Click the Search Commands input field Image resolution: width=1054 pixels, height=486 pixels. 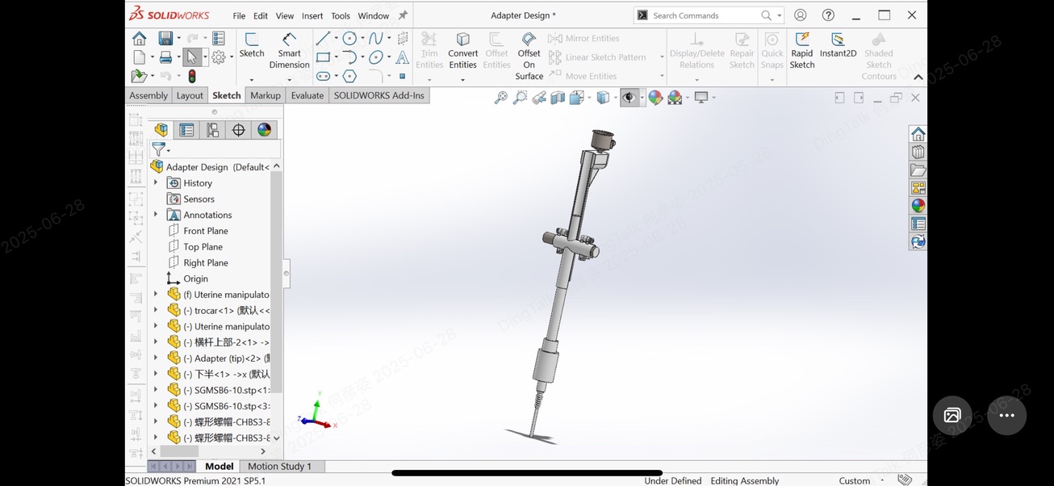point(703,15)
